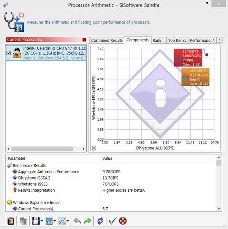Select the Current Processor(s) result row
Screen dimensions: 228x229
pyautogui.click(x=111, y=209)
